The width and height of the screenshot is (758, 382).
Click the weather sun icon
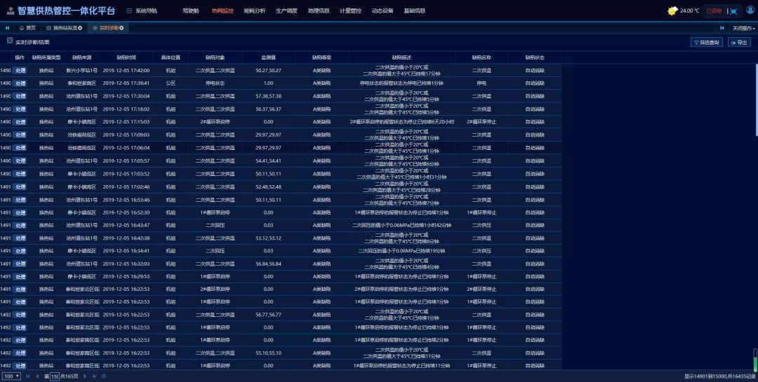click(672, 11)
